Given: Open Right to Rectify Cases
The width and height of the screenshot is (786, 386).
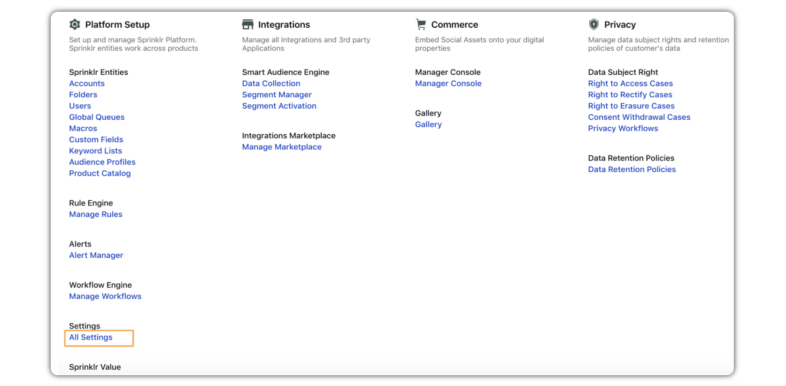Looking at the screenshot, I should click(x=630, y=95).
